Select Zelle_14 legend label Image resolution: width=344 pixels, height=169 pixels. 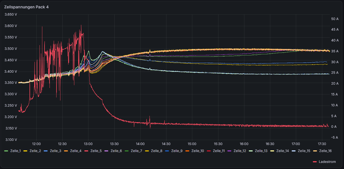[283, 151]
